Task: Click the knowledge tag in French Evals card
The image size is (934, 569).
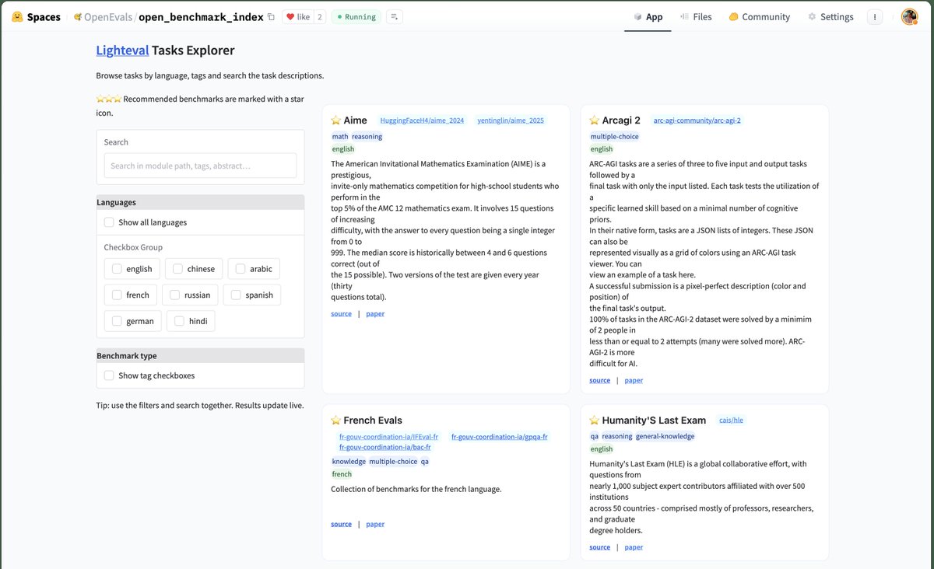Action: click(x=349, y=462)
